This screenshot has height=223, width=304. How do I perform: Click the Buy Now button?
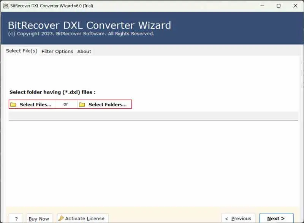tap(39, 218)
